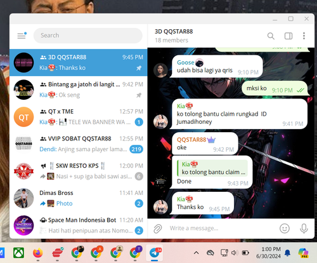
Task: Click the orange QT avatar
Action: pyautogui.click(x=23, y=117)
